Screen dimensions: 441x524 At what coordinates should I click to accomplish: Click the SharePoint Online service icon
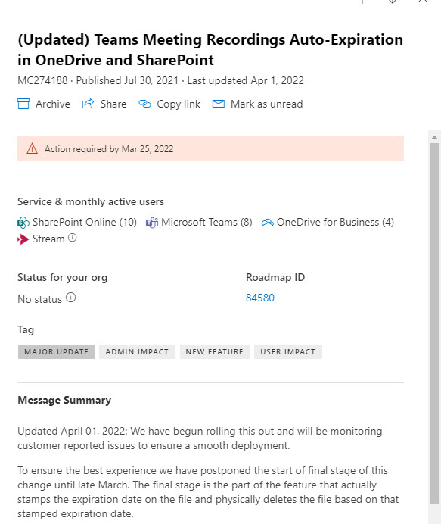pos(23,223)
